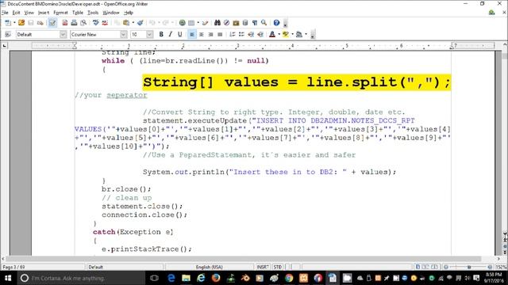508x285 pixels.
Task: Open the Table insert dropdown arrow
Action: click(x=198, y=23)
